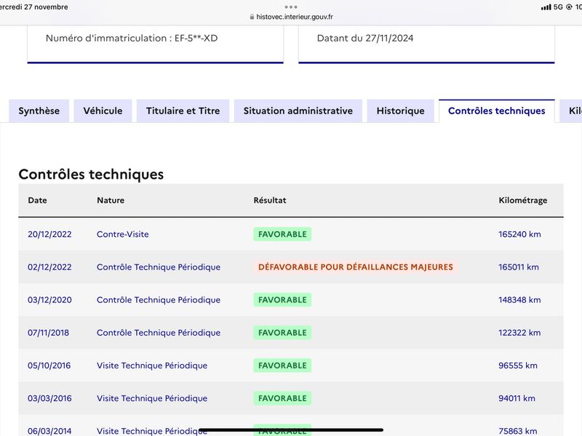Tap the padlock icon in address bar

252,17
